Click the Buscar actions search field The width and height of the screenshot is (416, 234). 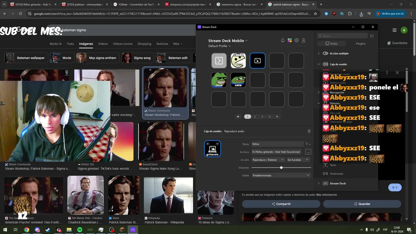click(343, 36)
